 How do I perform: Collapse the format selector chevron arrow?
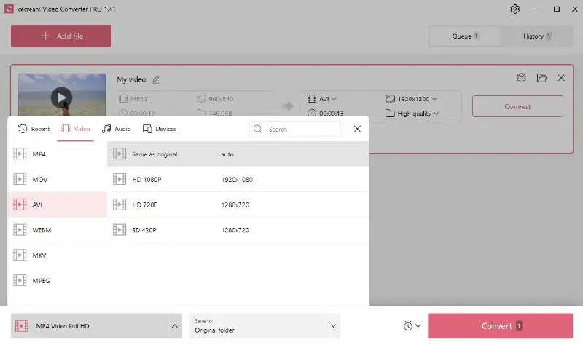175,326
